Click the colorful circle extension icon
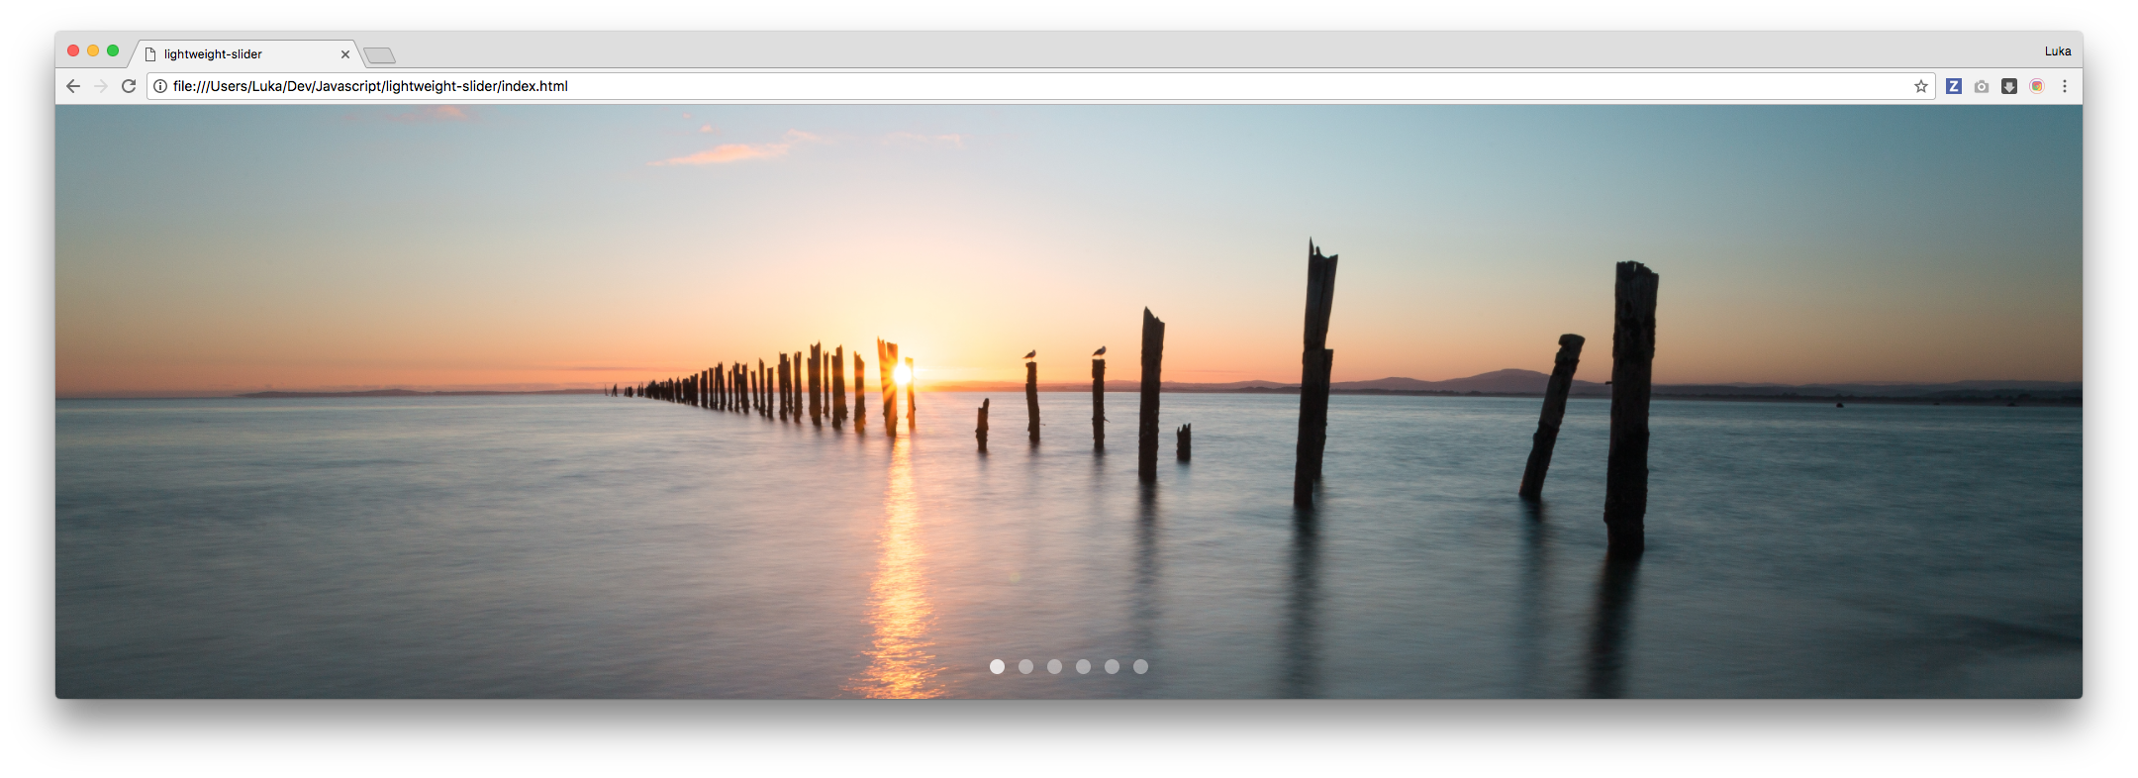The image size is (2138, 778). click(2037, 86)
